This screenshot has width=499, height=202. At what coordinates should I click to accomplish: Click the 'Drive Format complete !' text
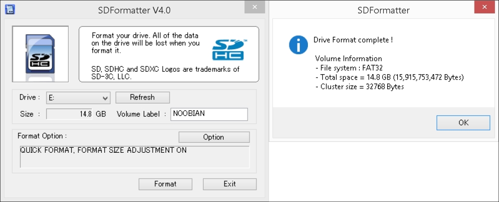(x=353, y=40)
